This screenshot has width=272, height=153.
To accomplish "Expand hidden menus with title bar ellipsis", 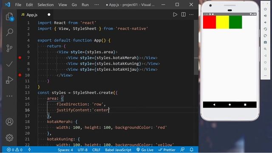I will pyautogui.click(x=96, y=5).
